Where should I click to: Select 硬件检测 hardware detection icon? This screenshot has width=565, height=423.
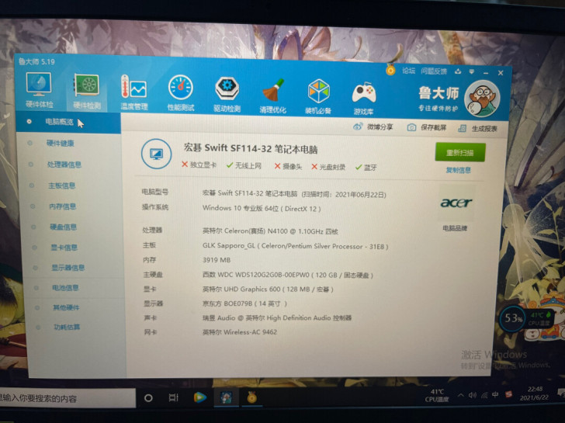tap(86, 91)
